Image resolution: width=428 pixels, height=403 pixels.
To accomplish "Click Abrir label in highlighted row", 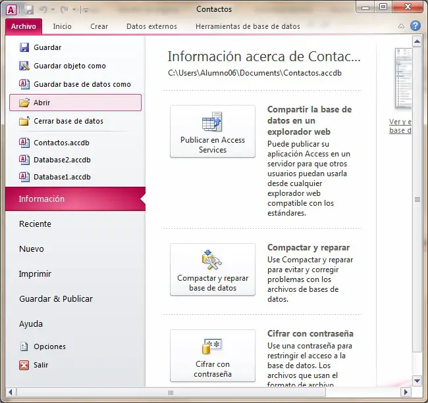I will pyautogui.click(x=41, y=103).
